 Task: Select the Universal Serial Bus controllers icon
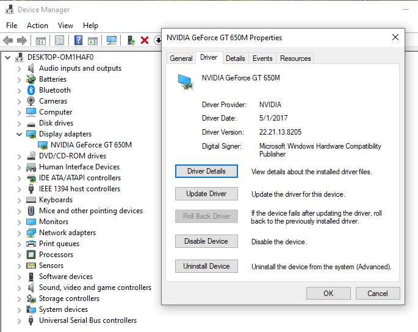click(x=31, y=320)
